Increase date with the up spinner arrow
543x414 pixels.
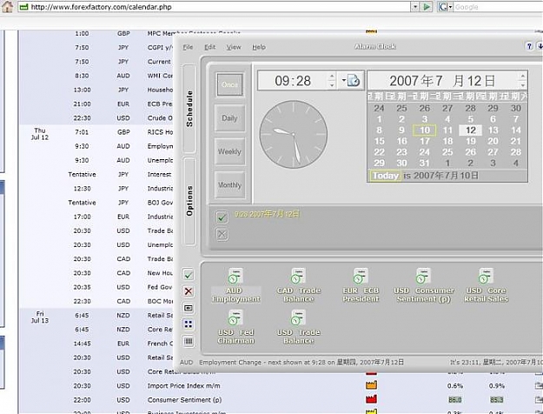pyautogui.click(x=522, y=76)
